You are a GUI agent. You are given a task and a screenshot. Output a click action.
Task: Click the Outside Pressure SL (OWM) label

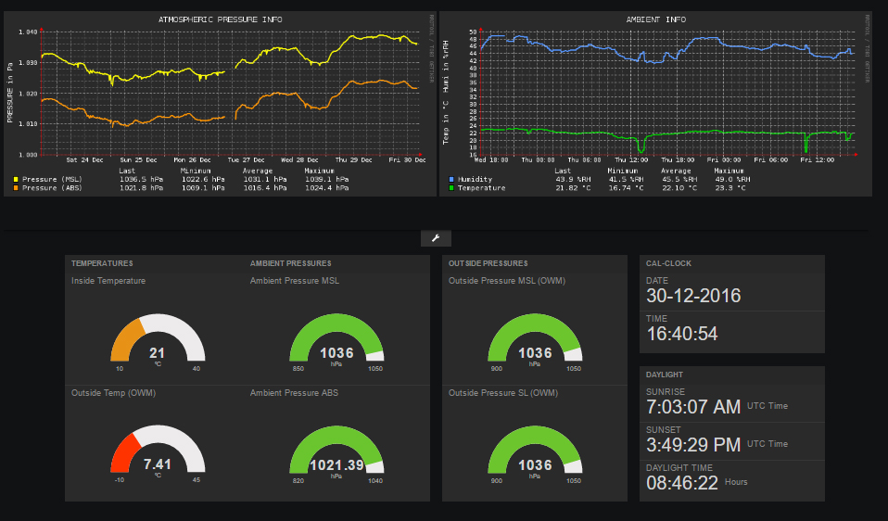tap(503, 393)
